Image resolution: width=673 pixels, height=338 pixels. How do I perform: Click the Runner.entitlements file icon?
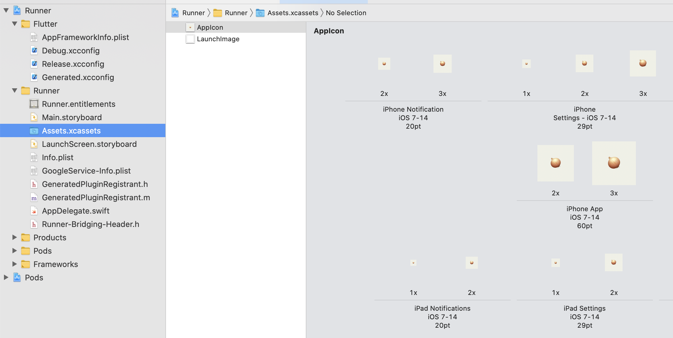(x=34, y=104)
